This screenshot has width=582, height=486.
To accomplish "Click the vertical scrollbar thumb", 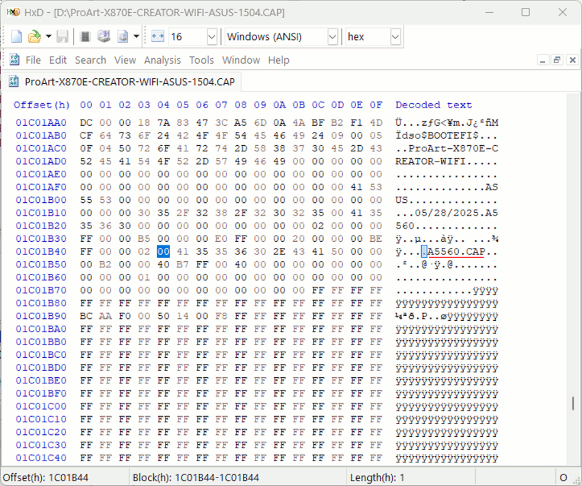I will (574, 403).
